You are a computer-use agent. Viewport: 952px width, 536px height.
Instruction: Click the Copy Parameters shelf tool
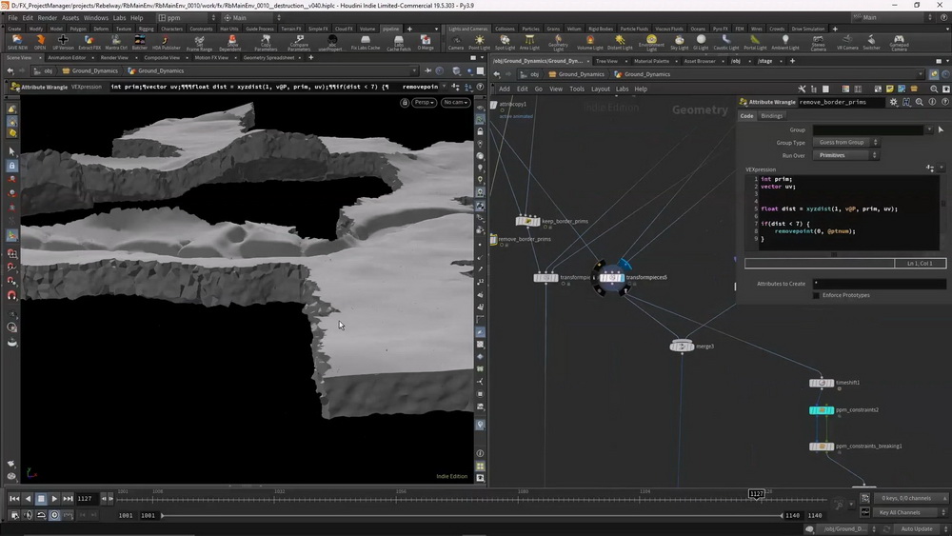[266, 43]
